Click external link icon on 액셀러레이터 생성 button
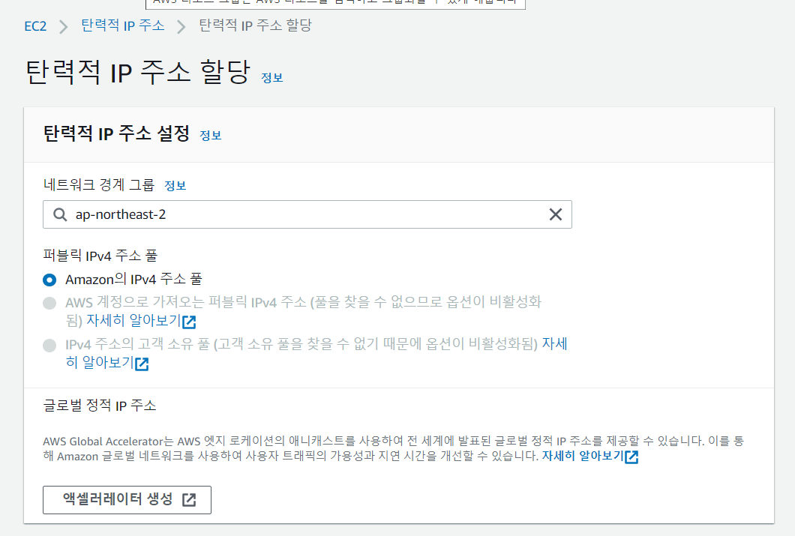This screenshot has width=795, height=536. point(189,499)
